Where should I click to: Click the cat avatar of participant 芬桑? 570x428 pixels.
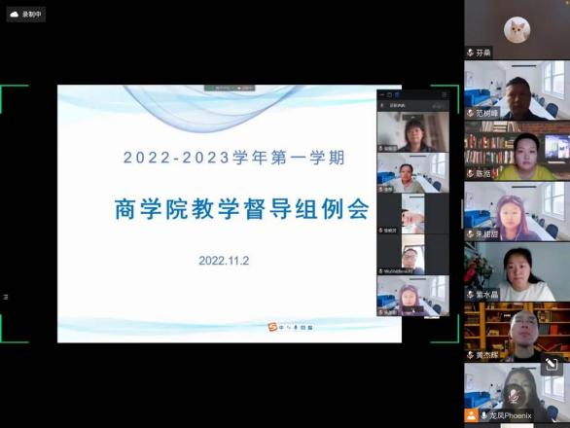click(517, 29)
